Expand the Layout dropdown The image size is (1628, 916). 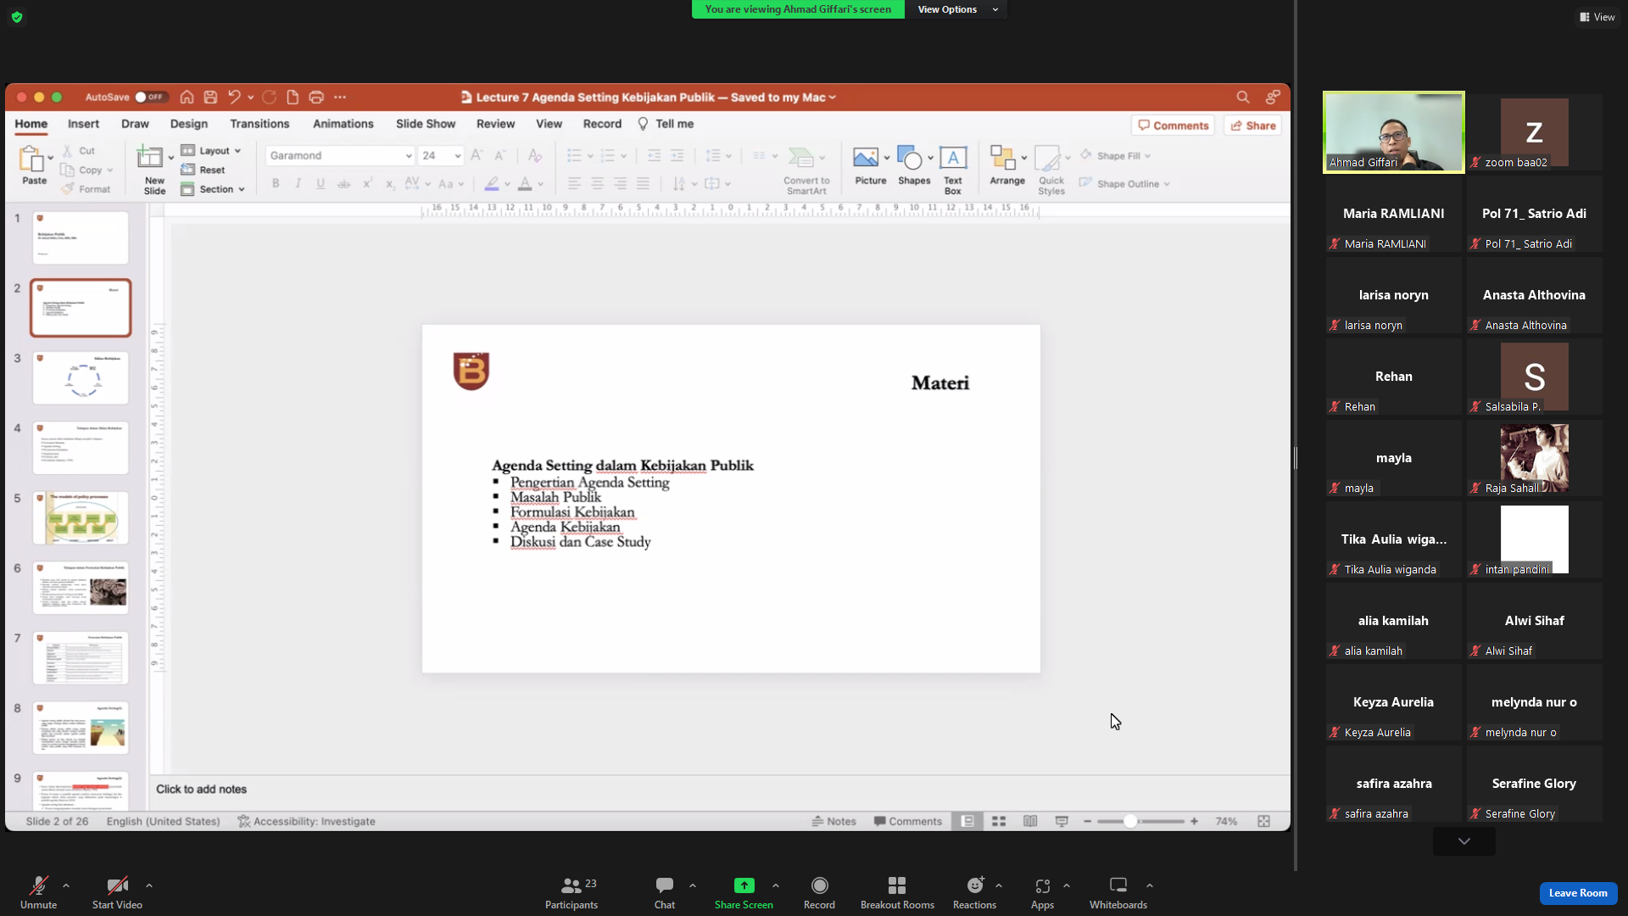(x=211, y=150)
